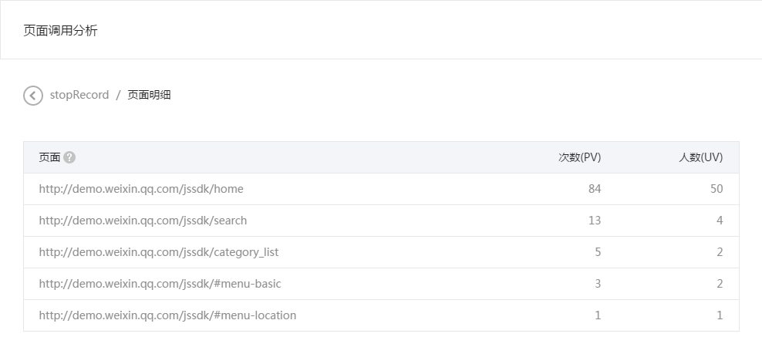Click PV value 3 for #menu-basic
This screenshot has height=337, width=762.
pos(598,284)
